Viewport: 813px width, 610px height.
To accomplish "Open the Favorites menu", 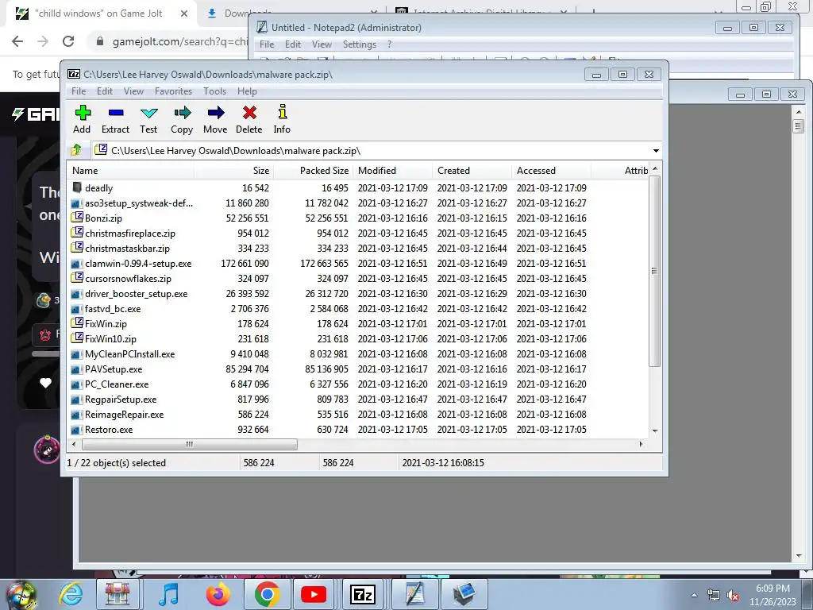I will (x=173, y=91).
